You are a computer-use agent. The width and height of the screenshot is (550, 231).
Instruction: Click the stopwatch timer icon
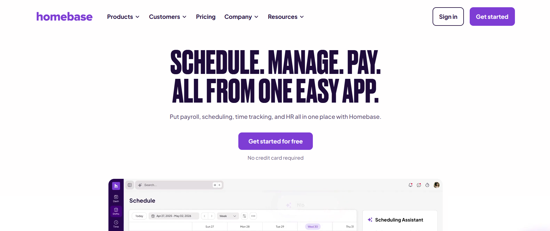(427, 185)
